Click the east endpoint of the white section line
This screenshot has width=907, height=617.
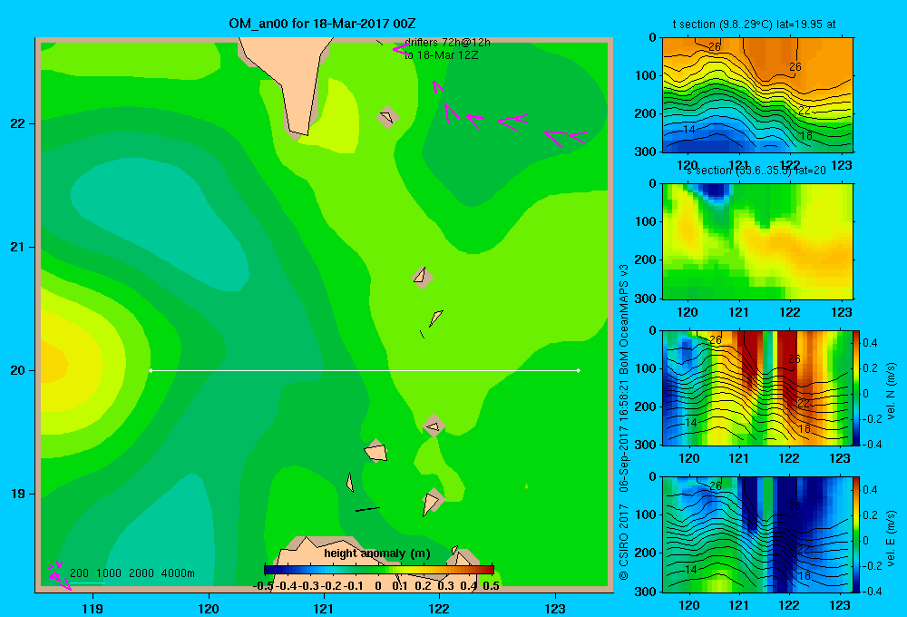pos(579,370)
